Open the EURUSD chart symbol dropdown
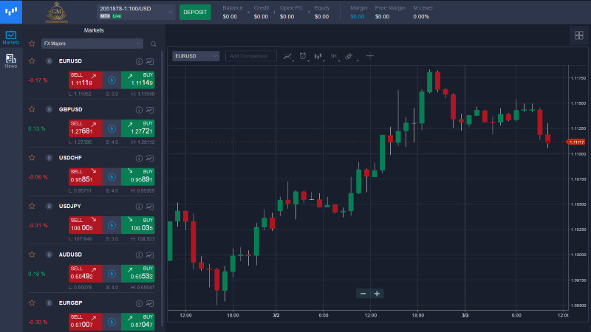591x332 pixels. 196,56
